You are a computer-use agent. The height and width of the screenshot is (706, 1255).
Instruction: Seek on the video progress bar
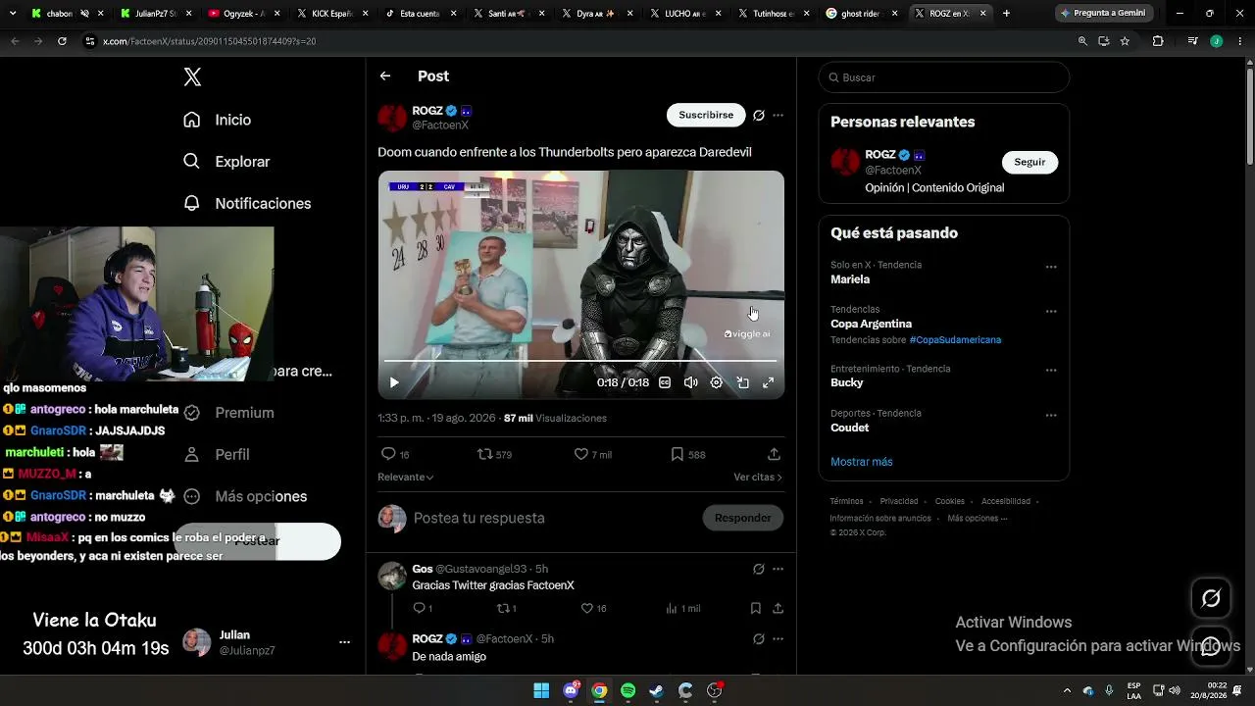pos(580,361)
